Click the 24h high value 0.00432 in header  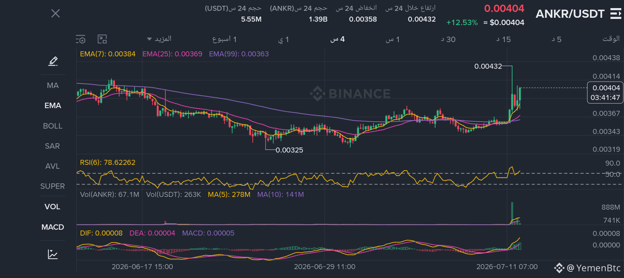[422, 19]
